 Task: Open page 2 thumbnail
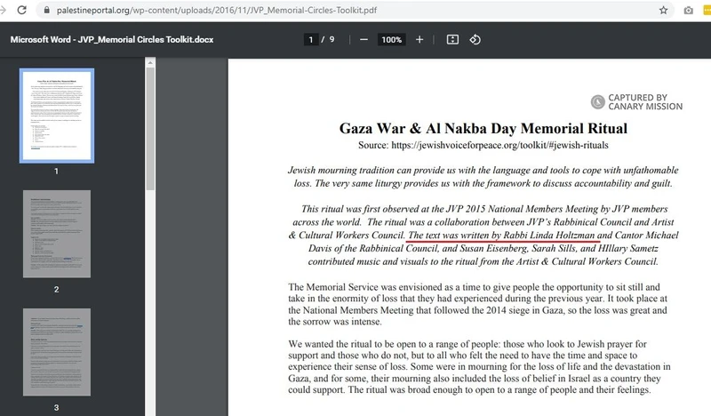click(57, 234)
